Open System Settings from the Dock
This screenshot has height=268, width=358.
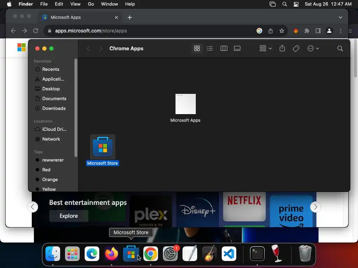pyautogui.click(x=170, y=254)
